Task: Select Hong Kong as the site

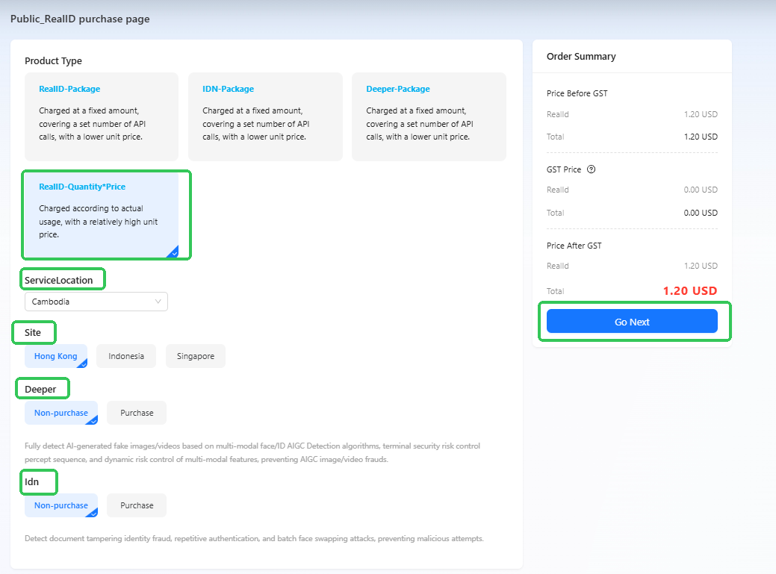Action: pos(56,356)
